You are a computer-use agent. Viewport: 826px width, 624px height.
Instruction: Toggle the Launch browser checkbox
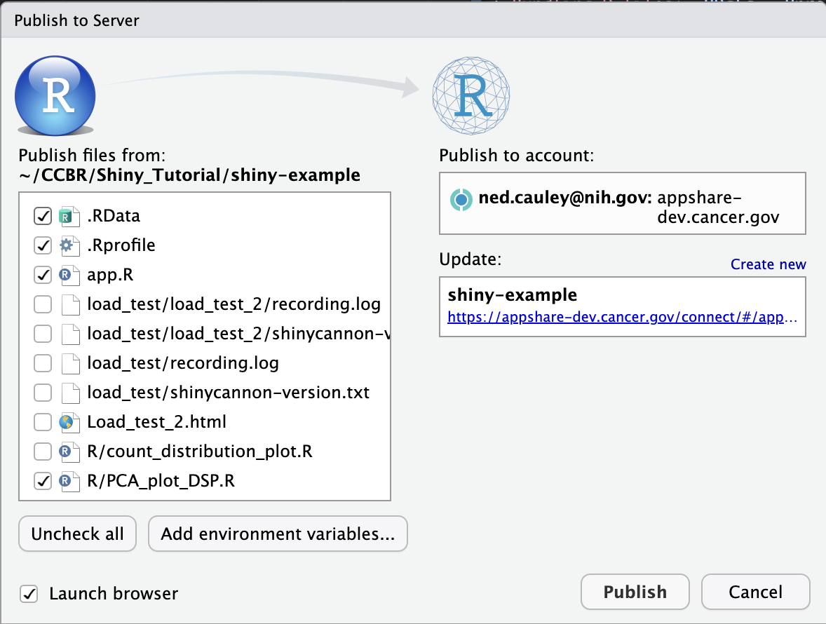[29, 594]
